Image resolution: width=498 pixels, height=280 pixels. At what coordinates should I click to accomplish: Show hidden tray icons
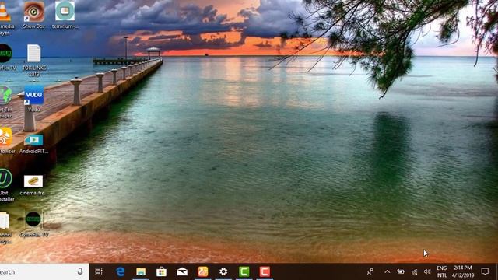point(388,271)
